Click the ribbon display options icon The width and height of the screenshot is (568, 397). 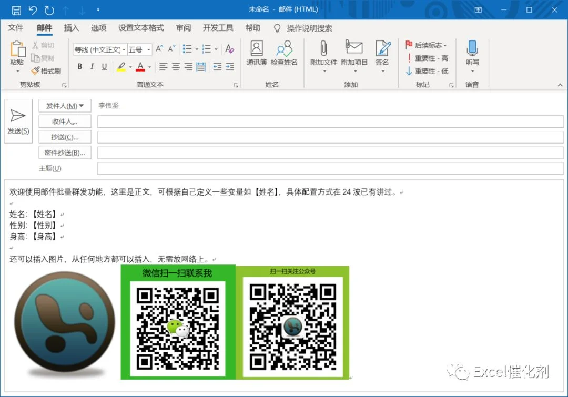click(478, 10)
